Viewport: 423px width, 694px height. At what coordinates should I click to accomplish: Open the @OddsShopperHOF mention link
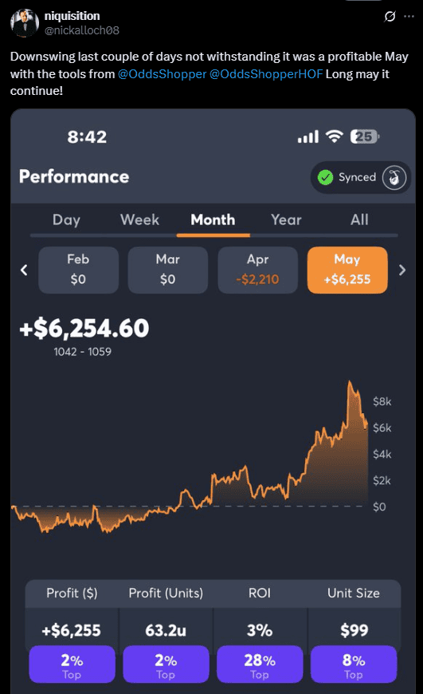(266, 74)
